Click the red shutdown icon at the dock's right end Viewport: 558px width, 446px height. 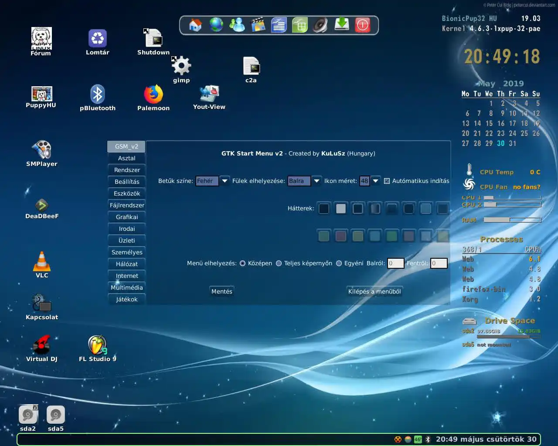363,25
